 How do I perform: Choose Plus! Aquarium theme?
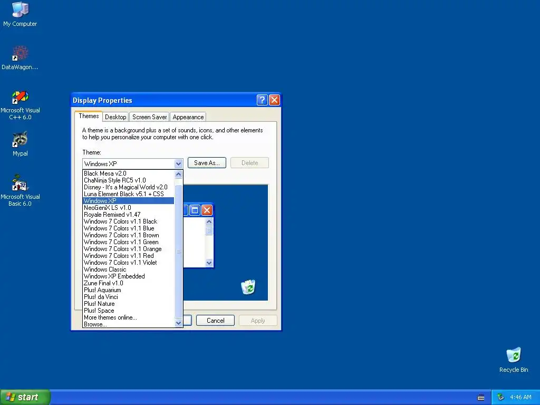129,290
